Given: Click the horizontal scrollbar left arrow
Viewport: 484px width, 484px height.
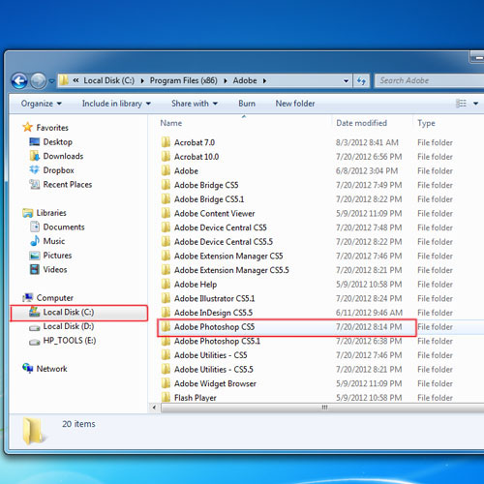Looking at the screenshot, I should [154, 408].
